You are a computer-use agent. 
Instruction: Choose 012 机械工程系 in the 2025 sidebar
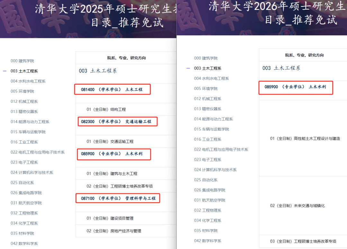click(x=24, y=102)
